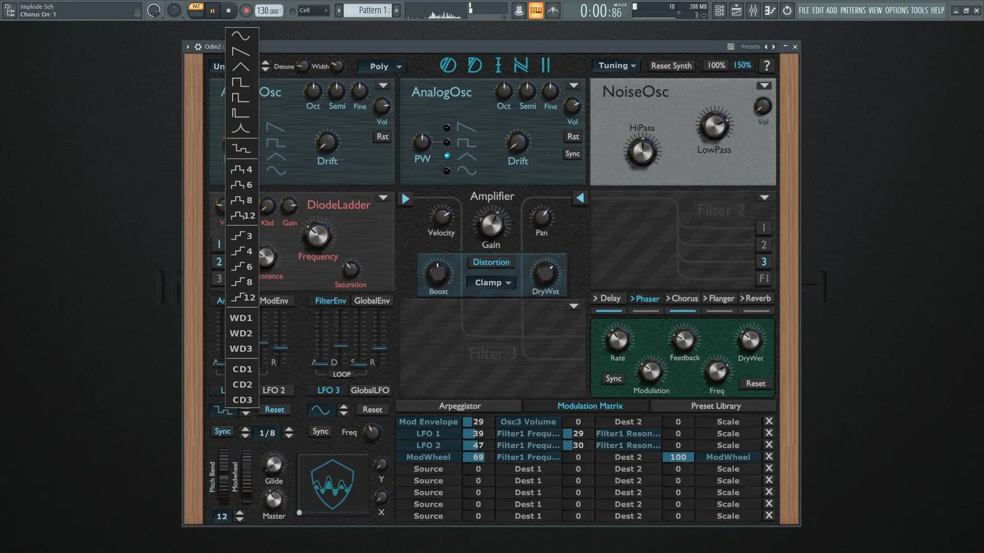984x553 pixels.
Task: Select the sine waveform in the popup list
Action: tap(241, 36)
